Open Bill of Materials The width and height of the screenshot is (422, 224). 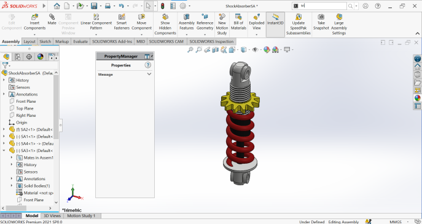(x=238, y=22)
